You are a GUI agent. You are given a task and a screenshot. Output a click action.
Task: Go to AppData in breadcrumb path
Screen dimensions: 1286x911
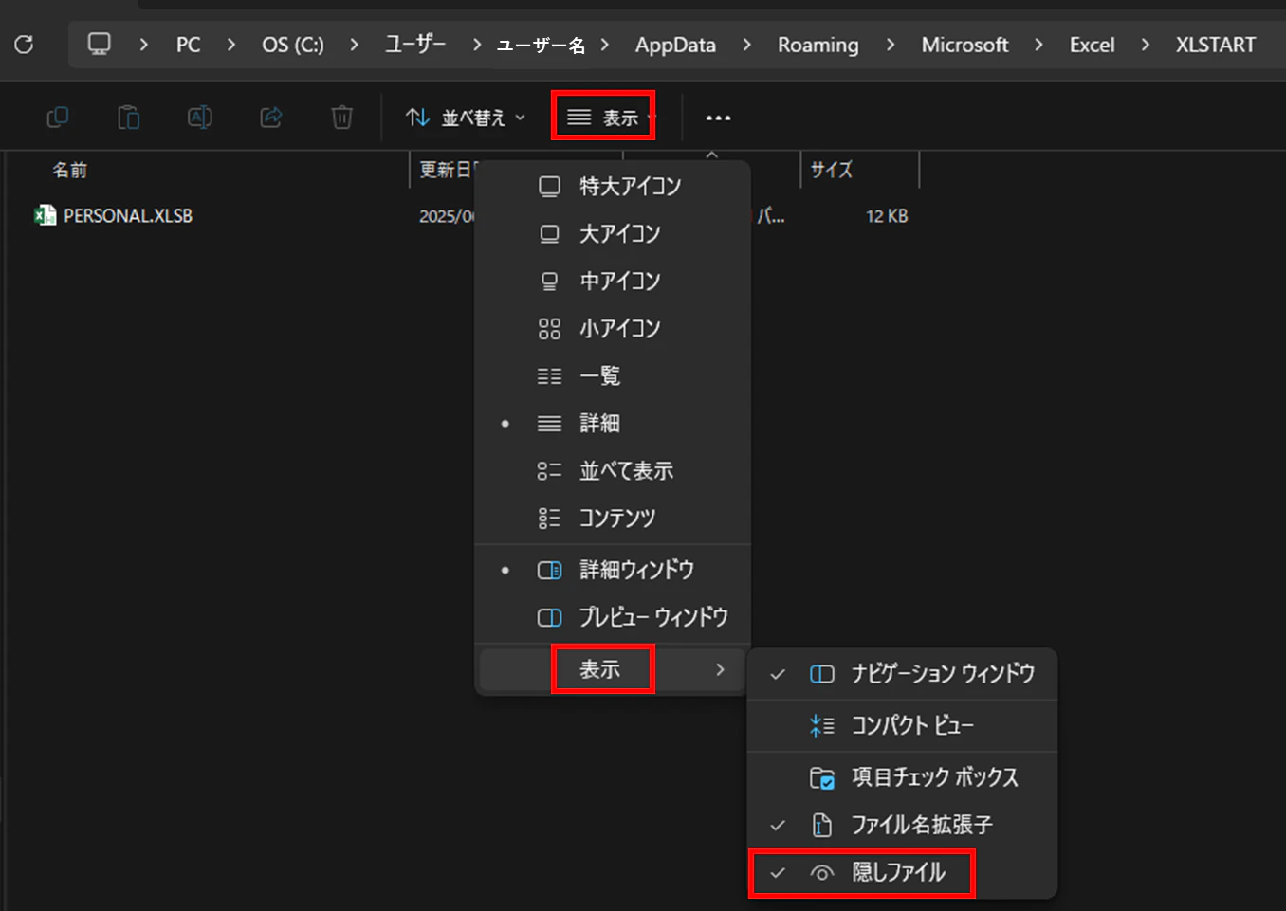coord(675,45)
